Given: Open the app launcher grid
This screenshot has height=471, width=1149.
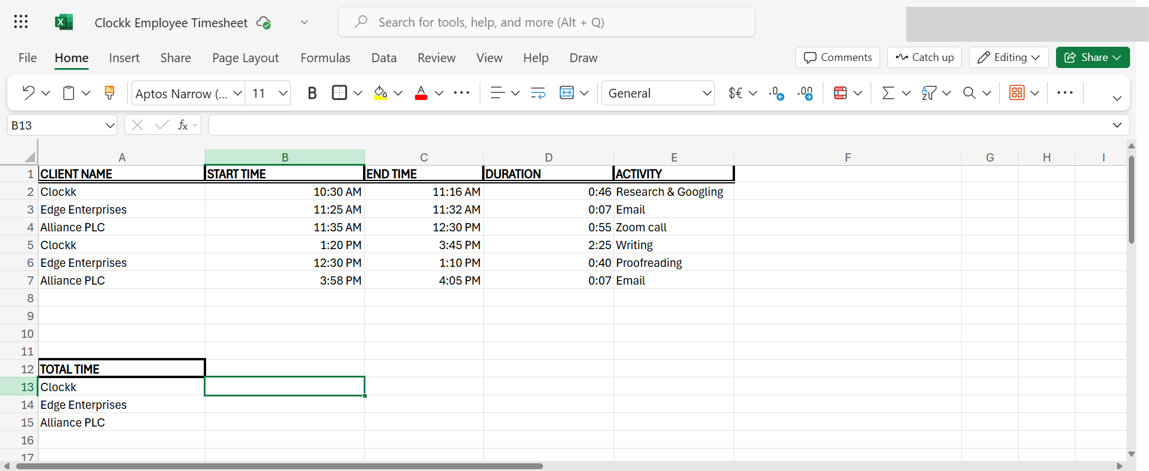Looking at the screenshot, I should tap(21, 22).
